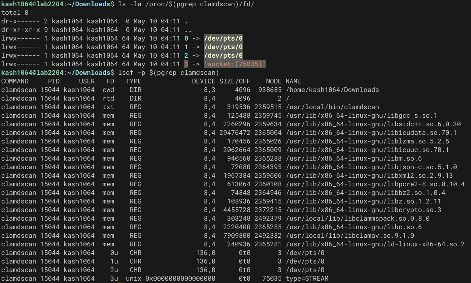The image size is (471, 283).
Task: Click the libstdc++.so.6.0.30 path
Action: click(x=373, y=124)
